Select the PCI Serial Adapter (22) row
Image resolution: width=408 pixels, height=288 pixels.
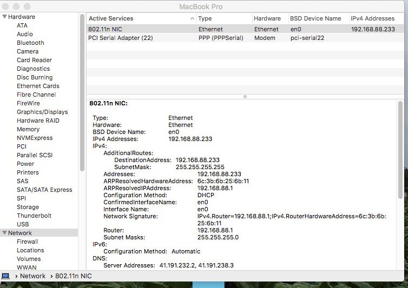(245, 38)
